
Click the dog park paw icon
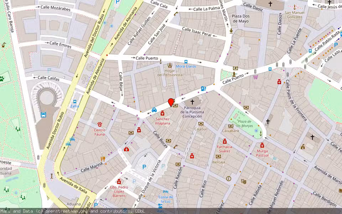(x=2, y=78)
